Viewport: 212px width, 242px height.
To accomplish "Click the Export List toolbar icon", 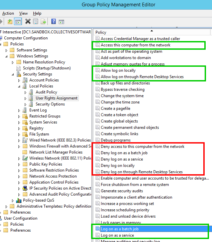I will click(43, 22).
